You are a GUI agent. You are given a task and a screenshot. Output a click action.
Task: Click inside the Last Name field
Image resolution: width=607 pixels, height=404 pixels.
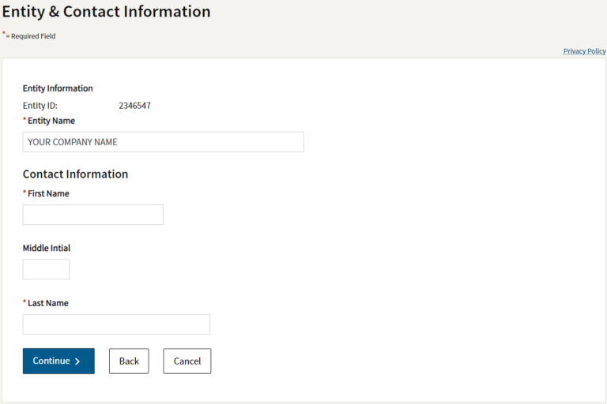116,324
